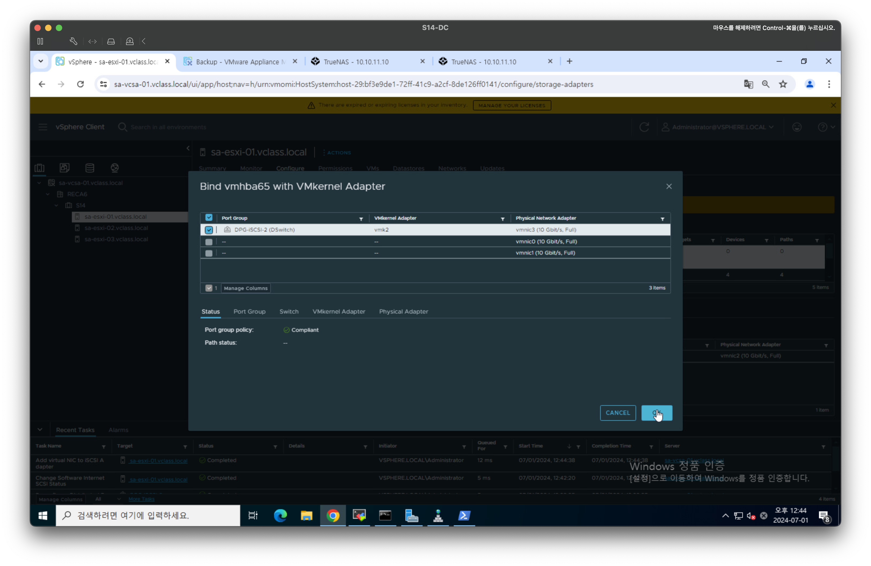871x566 pixels.
Task: Open the Physical Adapter tab
Action: click(x=403, y=311)
